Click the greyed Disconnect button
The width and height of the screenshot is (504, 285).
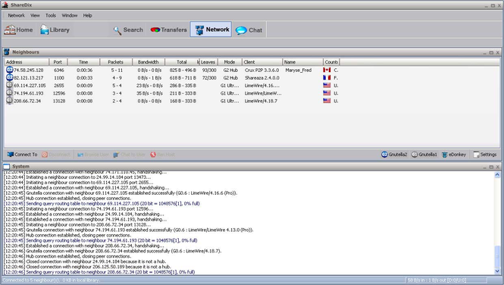pos(56,155)
